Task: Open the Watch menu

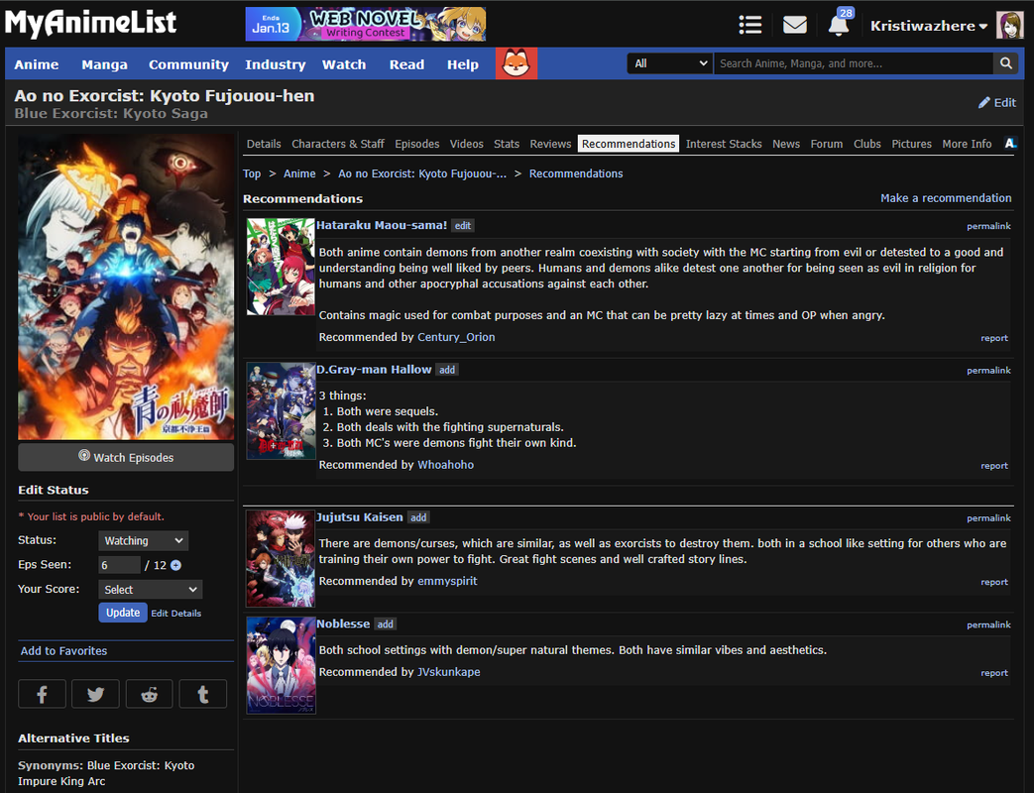Action: click(344, 64)
